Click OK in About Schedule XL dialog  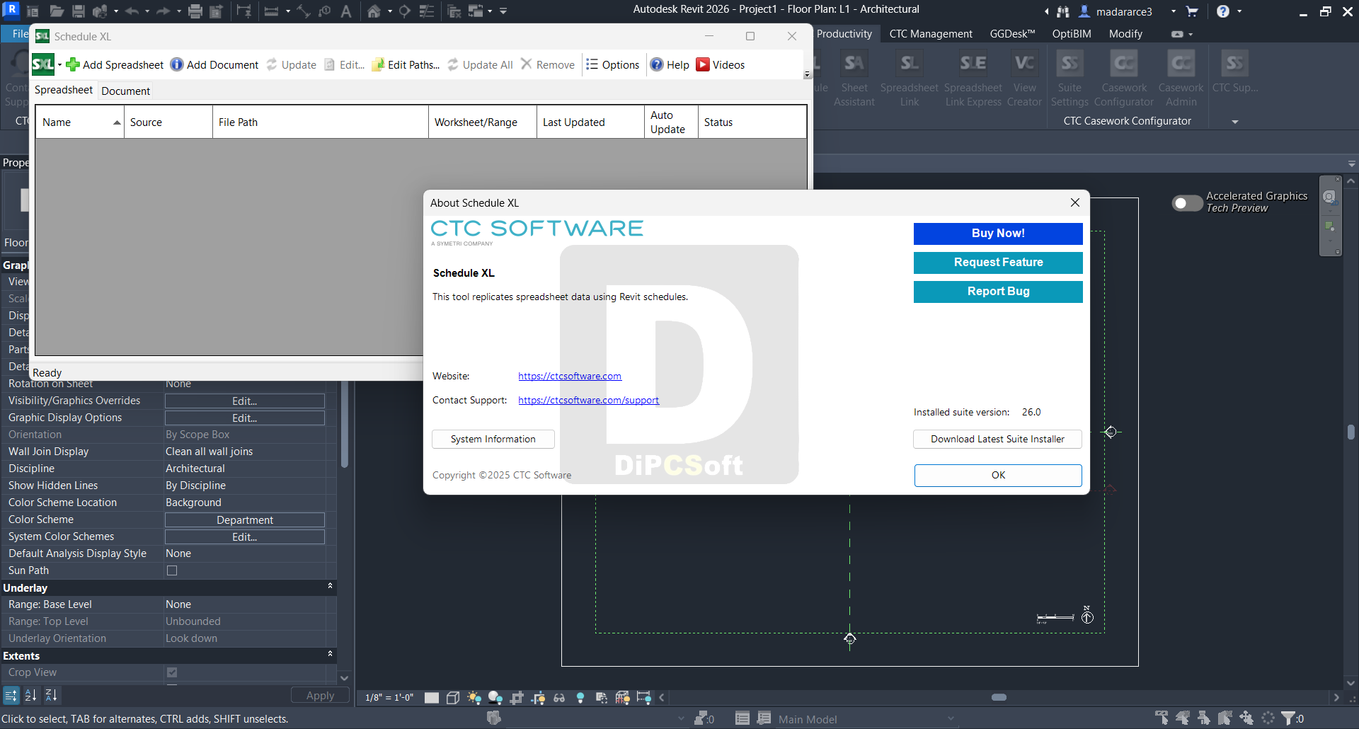tap(998, 476)
